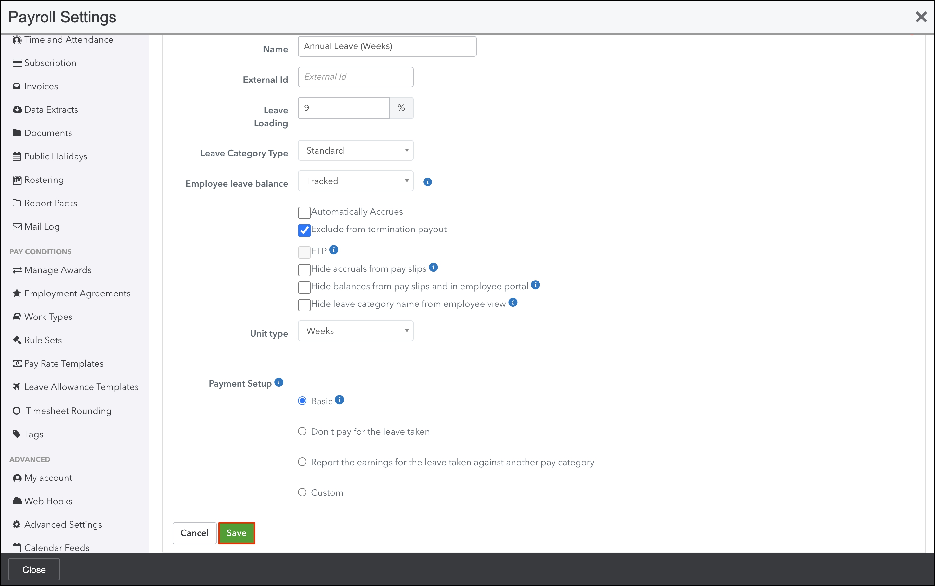Open the Leave Category Type dropdown
Viewport: 935px width, 586px height.
tap(355, 150)
